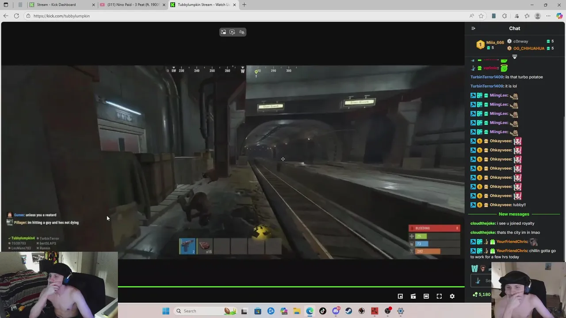Open the favorites list star icon
566x318 pixels.
pyautogui.click(x=527, y=16)
